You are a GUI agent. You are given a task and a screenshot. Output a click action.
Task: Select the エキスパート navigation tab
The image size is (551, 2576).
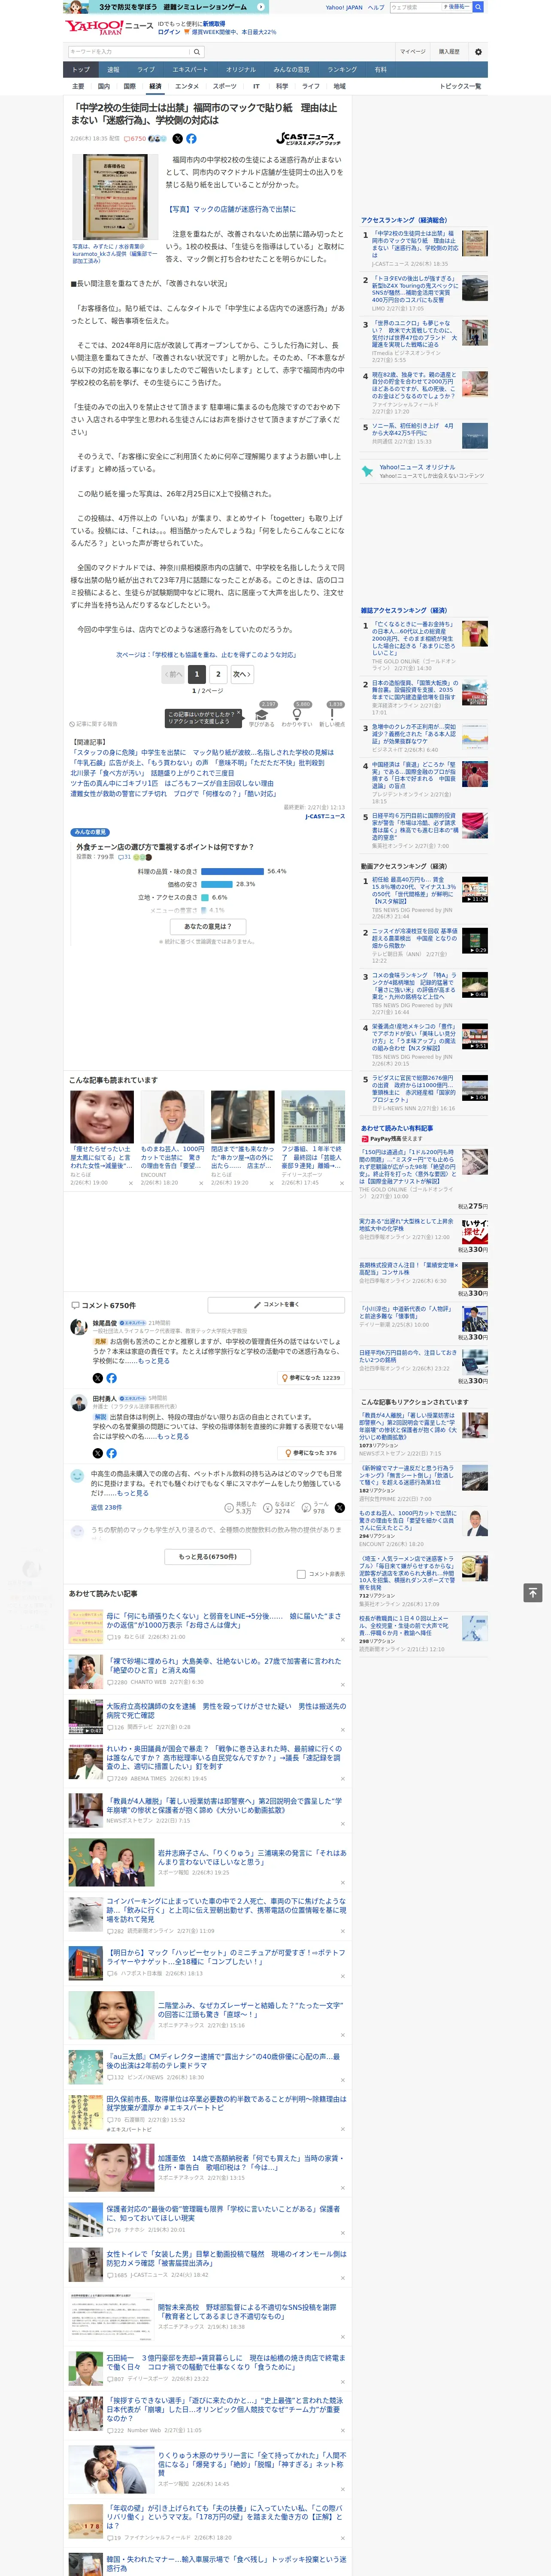point(190,69)
